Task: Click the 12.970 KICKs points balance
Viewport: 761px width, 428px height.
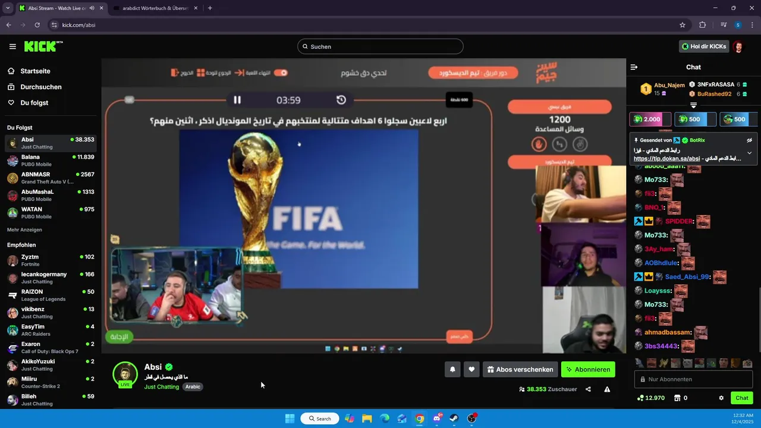Action: pos(650,398)
